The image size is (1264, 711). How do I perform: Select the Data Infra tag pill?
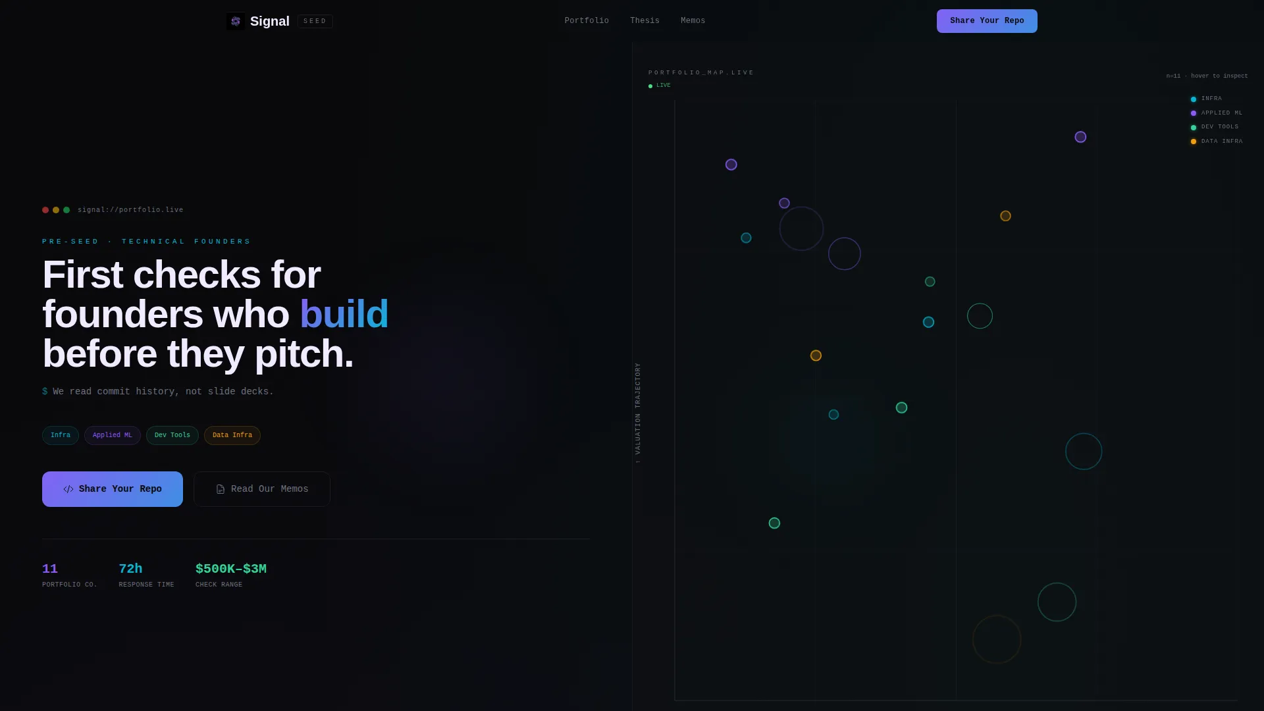tap(232, 435)
